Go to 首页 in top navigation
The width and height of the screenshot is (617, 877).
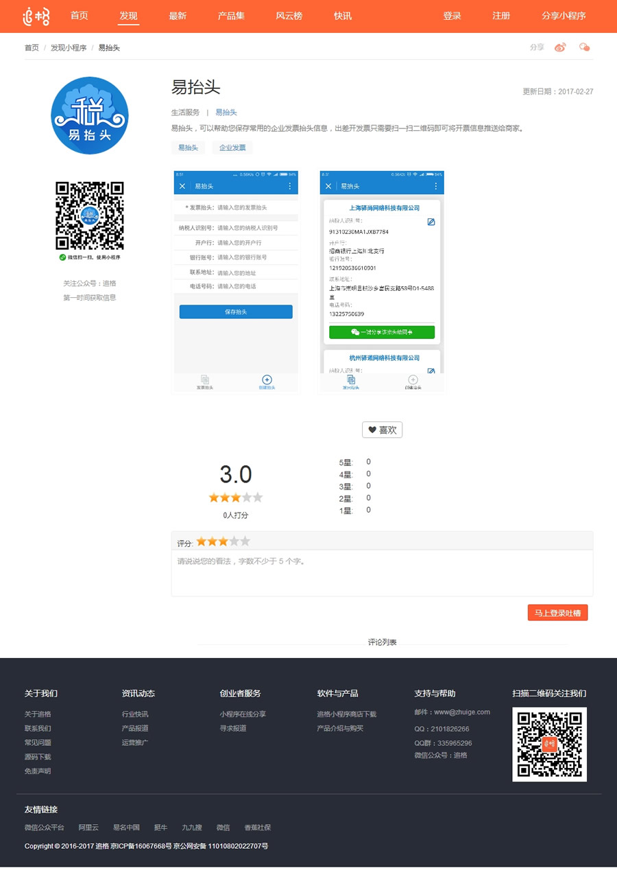[x=79, y=16]
